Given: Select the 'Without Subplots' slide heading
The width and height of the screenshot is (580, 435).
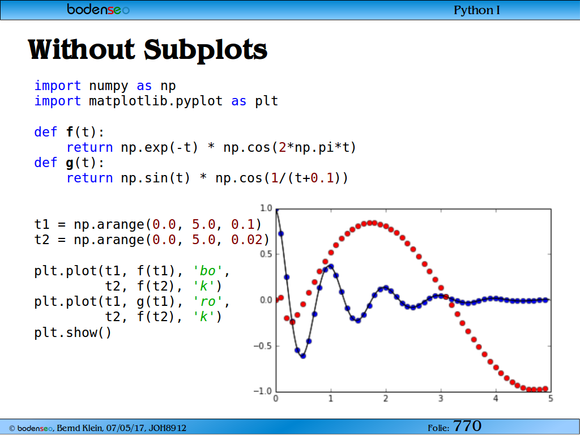Looking at the screenshot, I should click(148, 50).
